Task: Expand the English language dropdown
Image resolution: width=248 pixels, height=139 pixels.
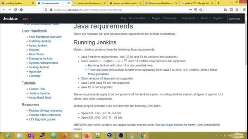Action: (x=219, y=18)
